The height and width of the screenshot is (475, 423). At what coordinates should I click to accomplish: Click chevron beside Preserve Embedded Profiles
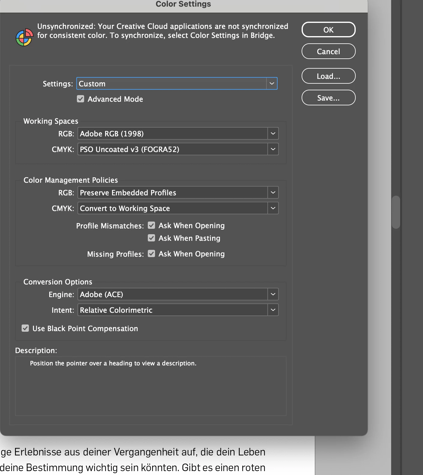pos(273,192)
